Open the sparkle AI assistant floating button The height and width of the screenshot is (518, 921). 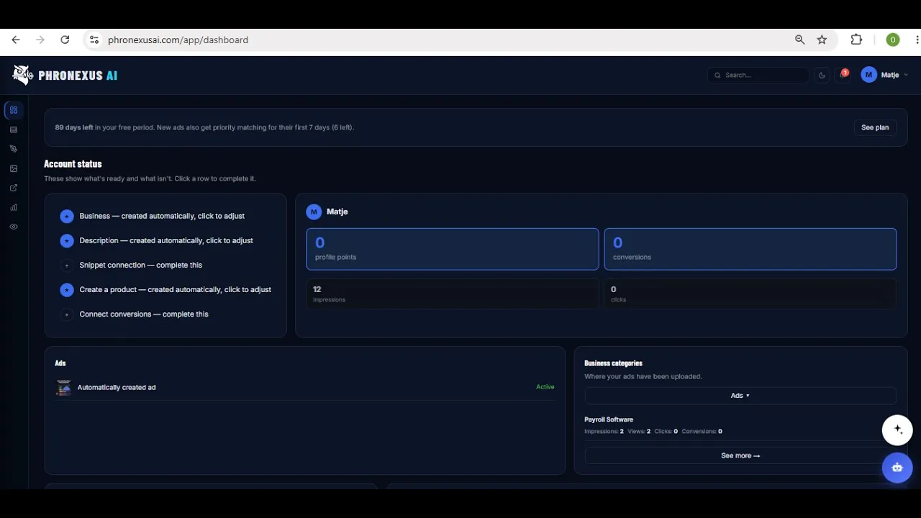(x=897, y=430)
